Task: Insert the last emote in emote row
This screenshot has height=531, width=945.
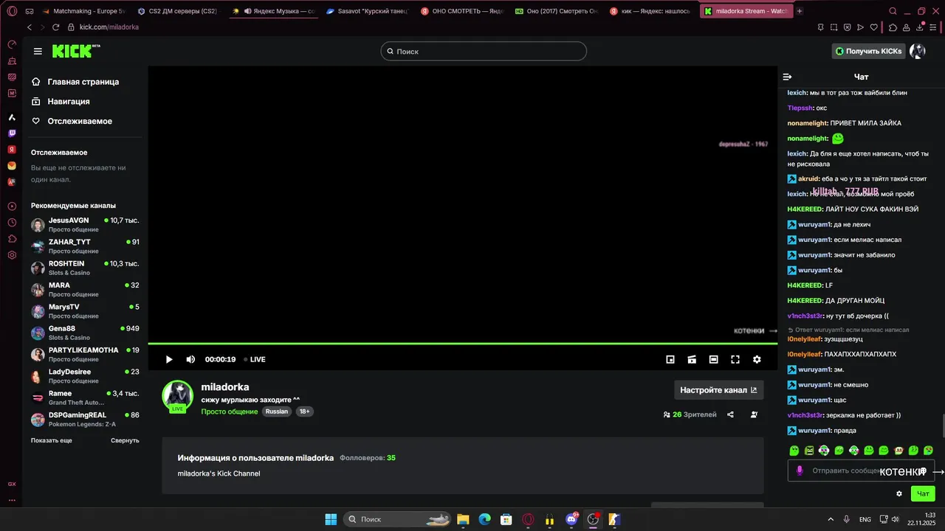Action: pos(928,450)
